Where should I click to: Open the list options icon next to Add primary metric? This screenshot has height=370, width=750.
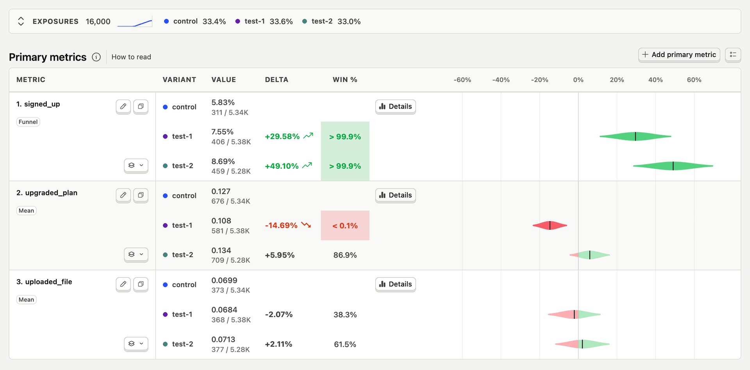[x=733, y=55]
